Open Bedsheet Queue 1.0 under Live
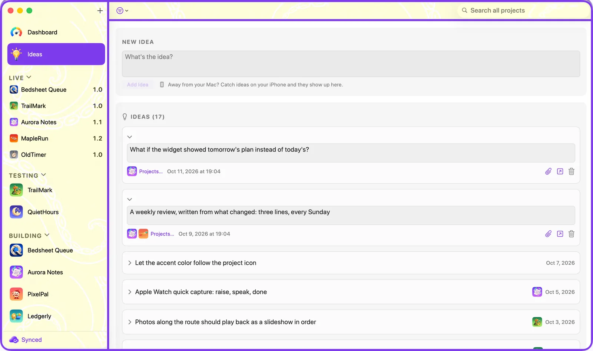Screen dimensions: 593x351 (56, 90)
